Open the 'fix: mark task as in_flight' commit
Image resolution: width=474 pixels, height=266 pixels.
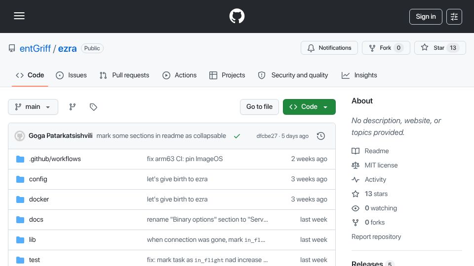tap(207, 260)
